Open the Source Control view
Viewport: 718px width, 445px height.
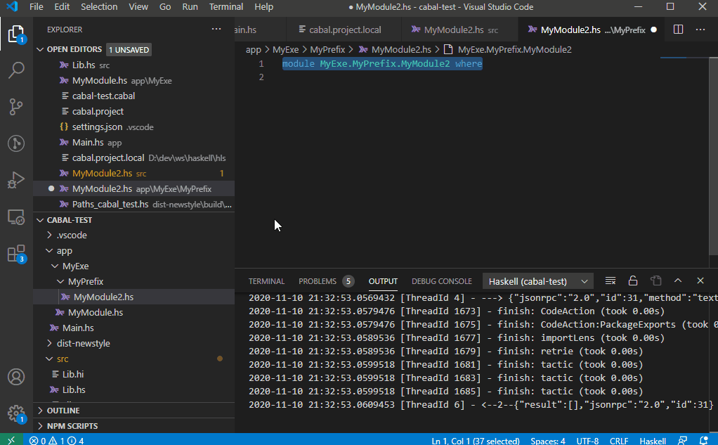click(15, 105)
